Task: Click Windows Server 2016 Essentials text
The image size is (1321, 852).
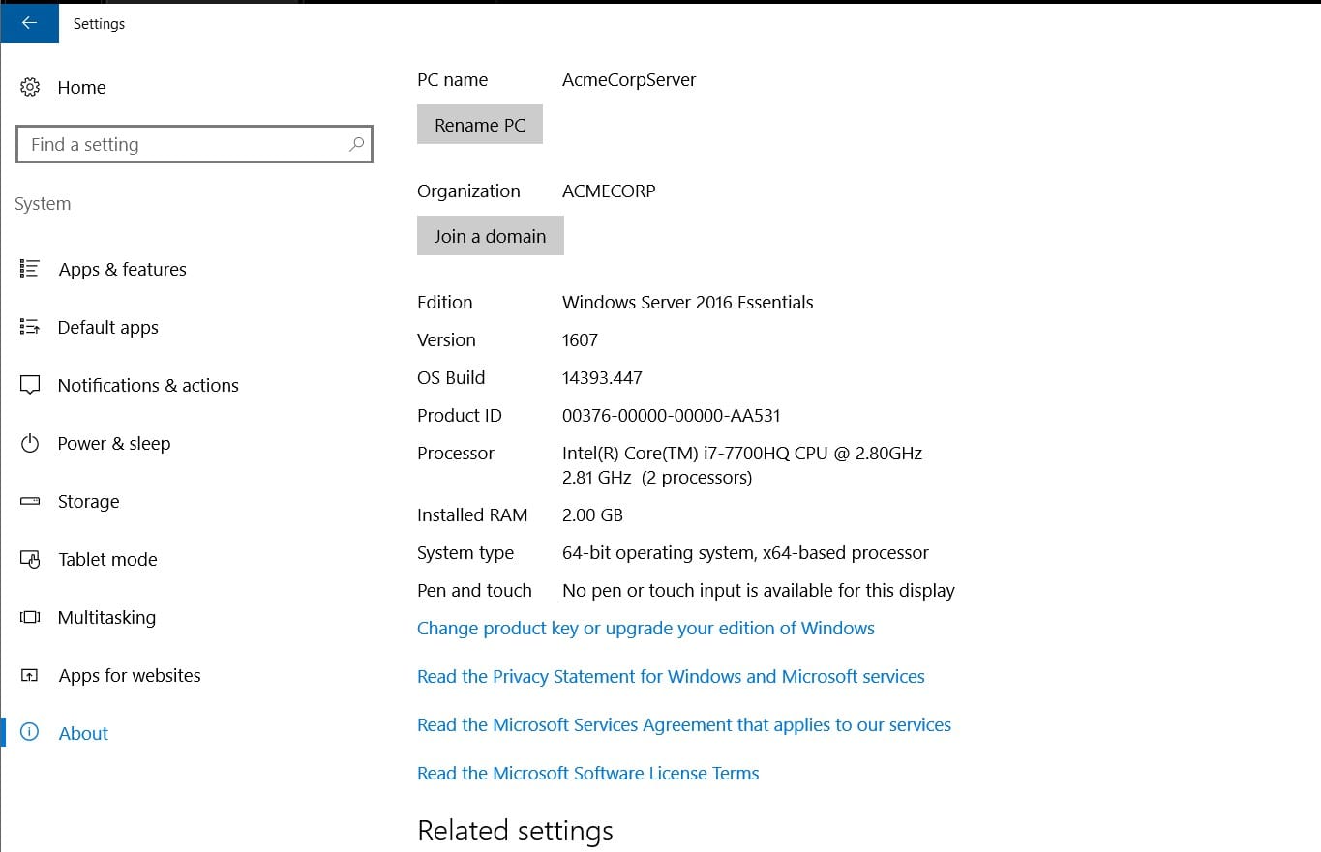Action: (x=688, y=303)
